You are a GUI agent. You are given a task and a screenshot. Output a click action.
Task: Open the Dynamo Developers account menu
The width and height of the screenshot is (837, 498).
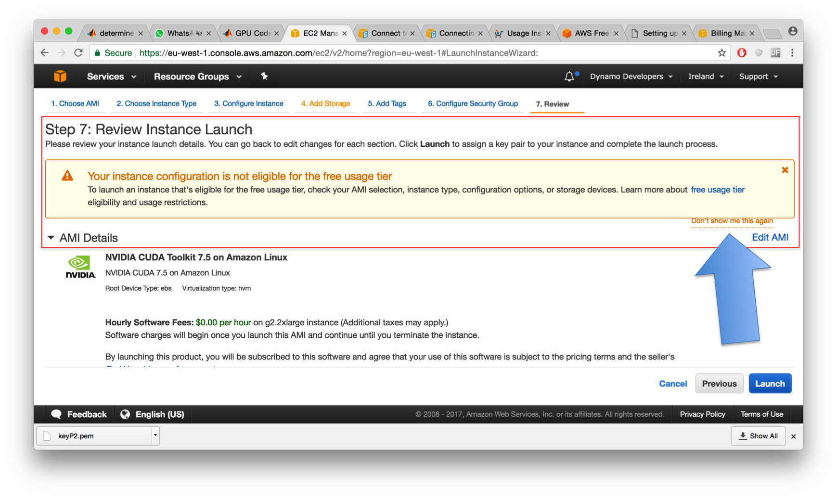pos(631,77)
